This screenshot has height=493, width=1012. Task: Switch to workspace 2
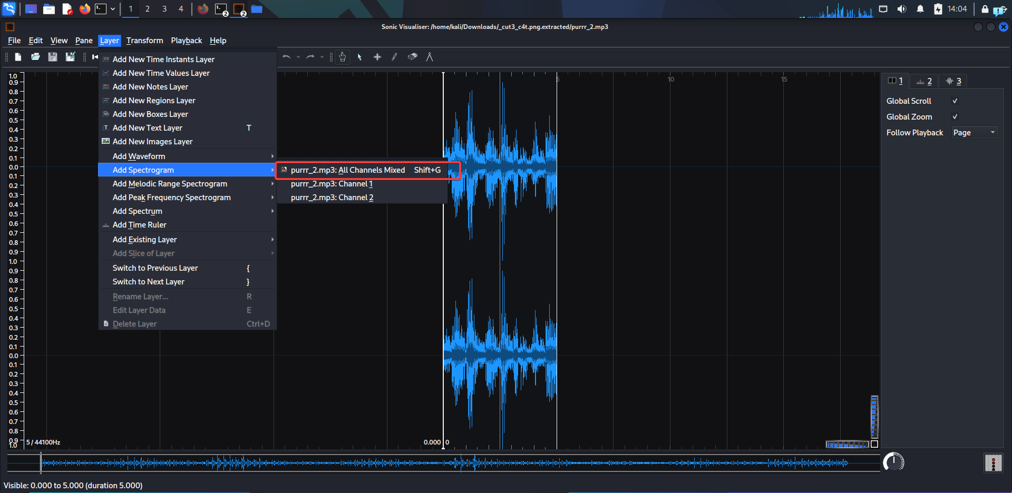[x=148, y=9]
